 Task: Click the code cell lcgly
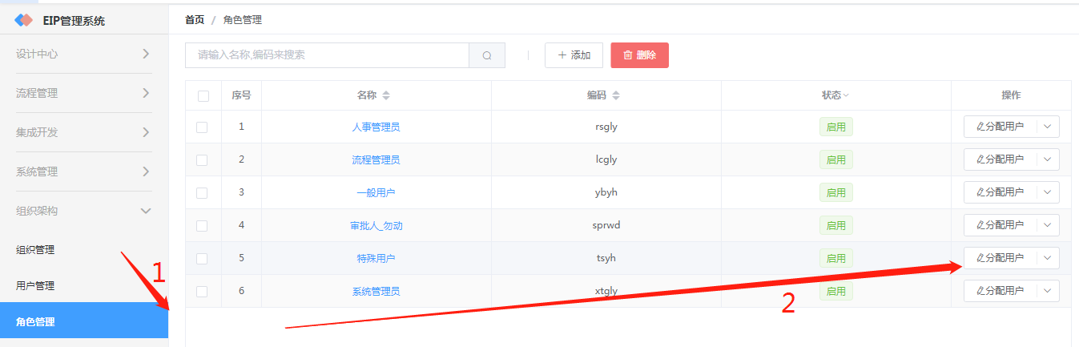pos(606,159)
